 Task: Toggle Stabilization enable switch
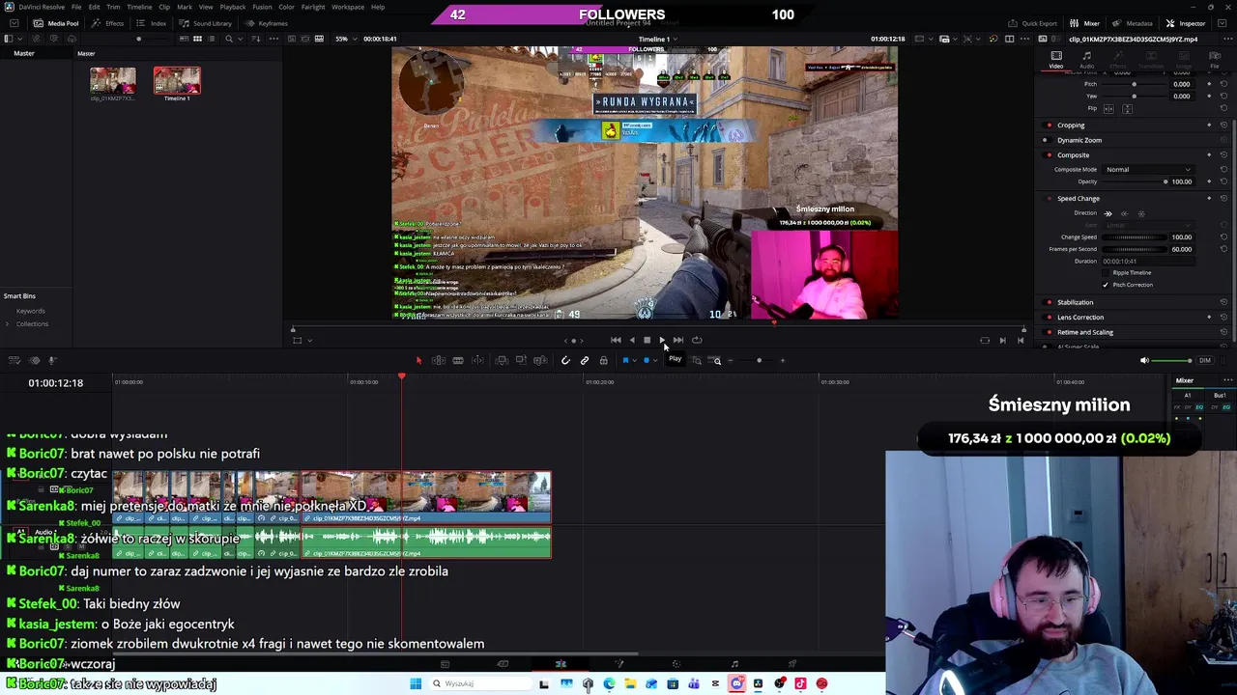1048,302
